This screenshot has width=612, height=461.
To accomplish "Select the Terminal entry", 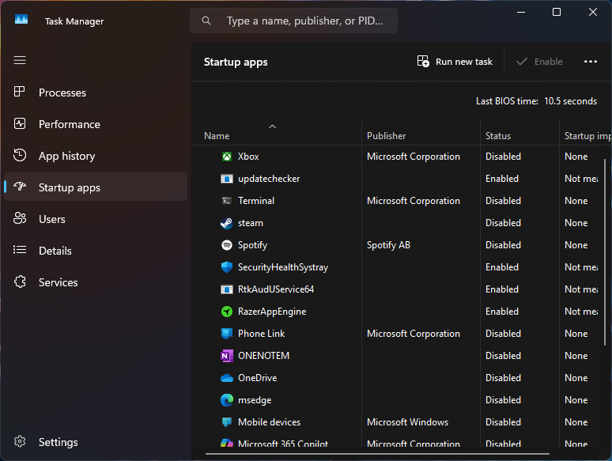I will (256, 201).
